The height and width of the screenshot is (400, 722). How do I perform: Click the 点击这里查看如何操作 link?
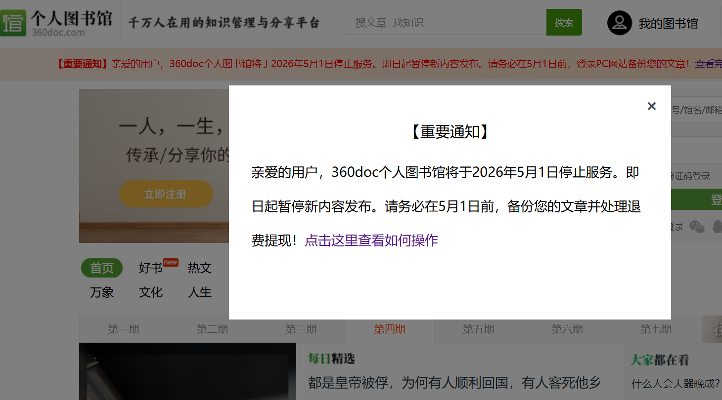click(x=371, y=240)
